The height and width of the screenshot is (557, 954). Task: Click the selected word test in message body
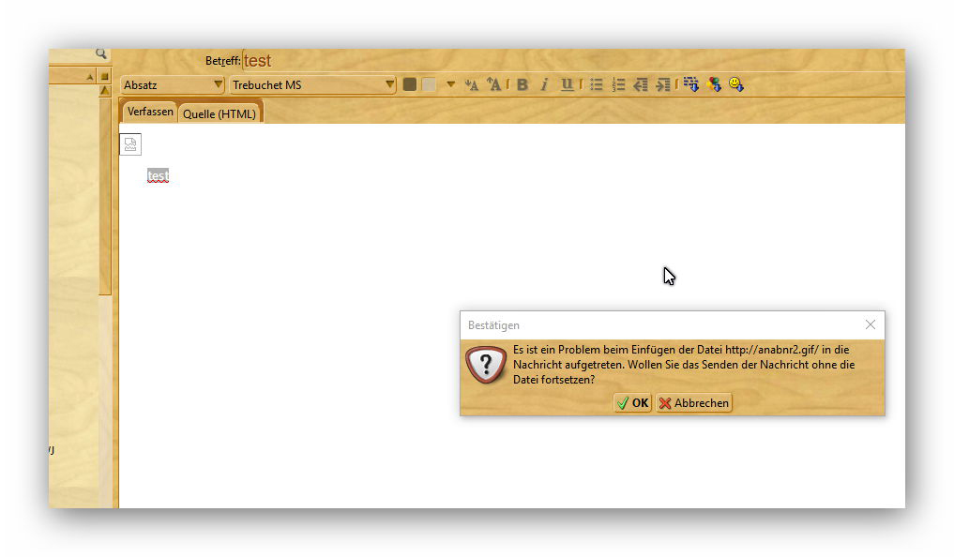click(x=158, y=175)
